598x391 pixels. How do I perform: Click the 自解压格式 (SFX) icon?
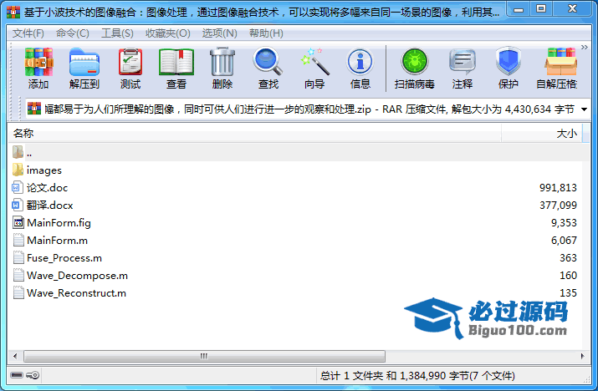pos(560,62)
